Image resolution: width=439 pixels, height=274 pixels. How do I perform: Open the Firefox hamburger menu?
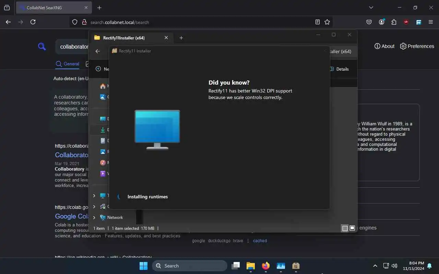click(431, 22)
